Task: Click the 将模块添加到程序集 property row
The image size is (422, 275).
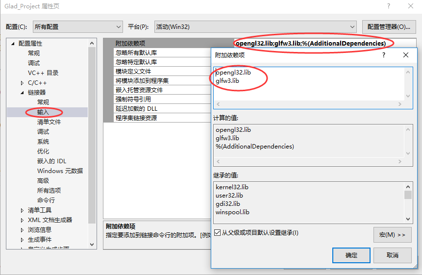Action: (162, 81)
